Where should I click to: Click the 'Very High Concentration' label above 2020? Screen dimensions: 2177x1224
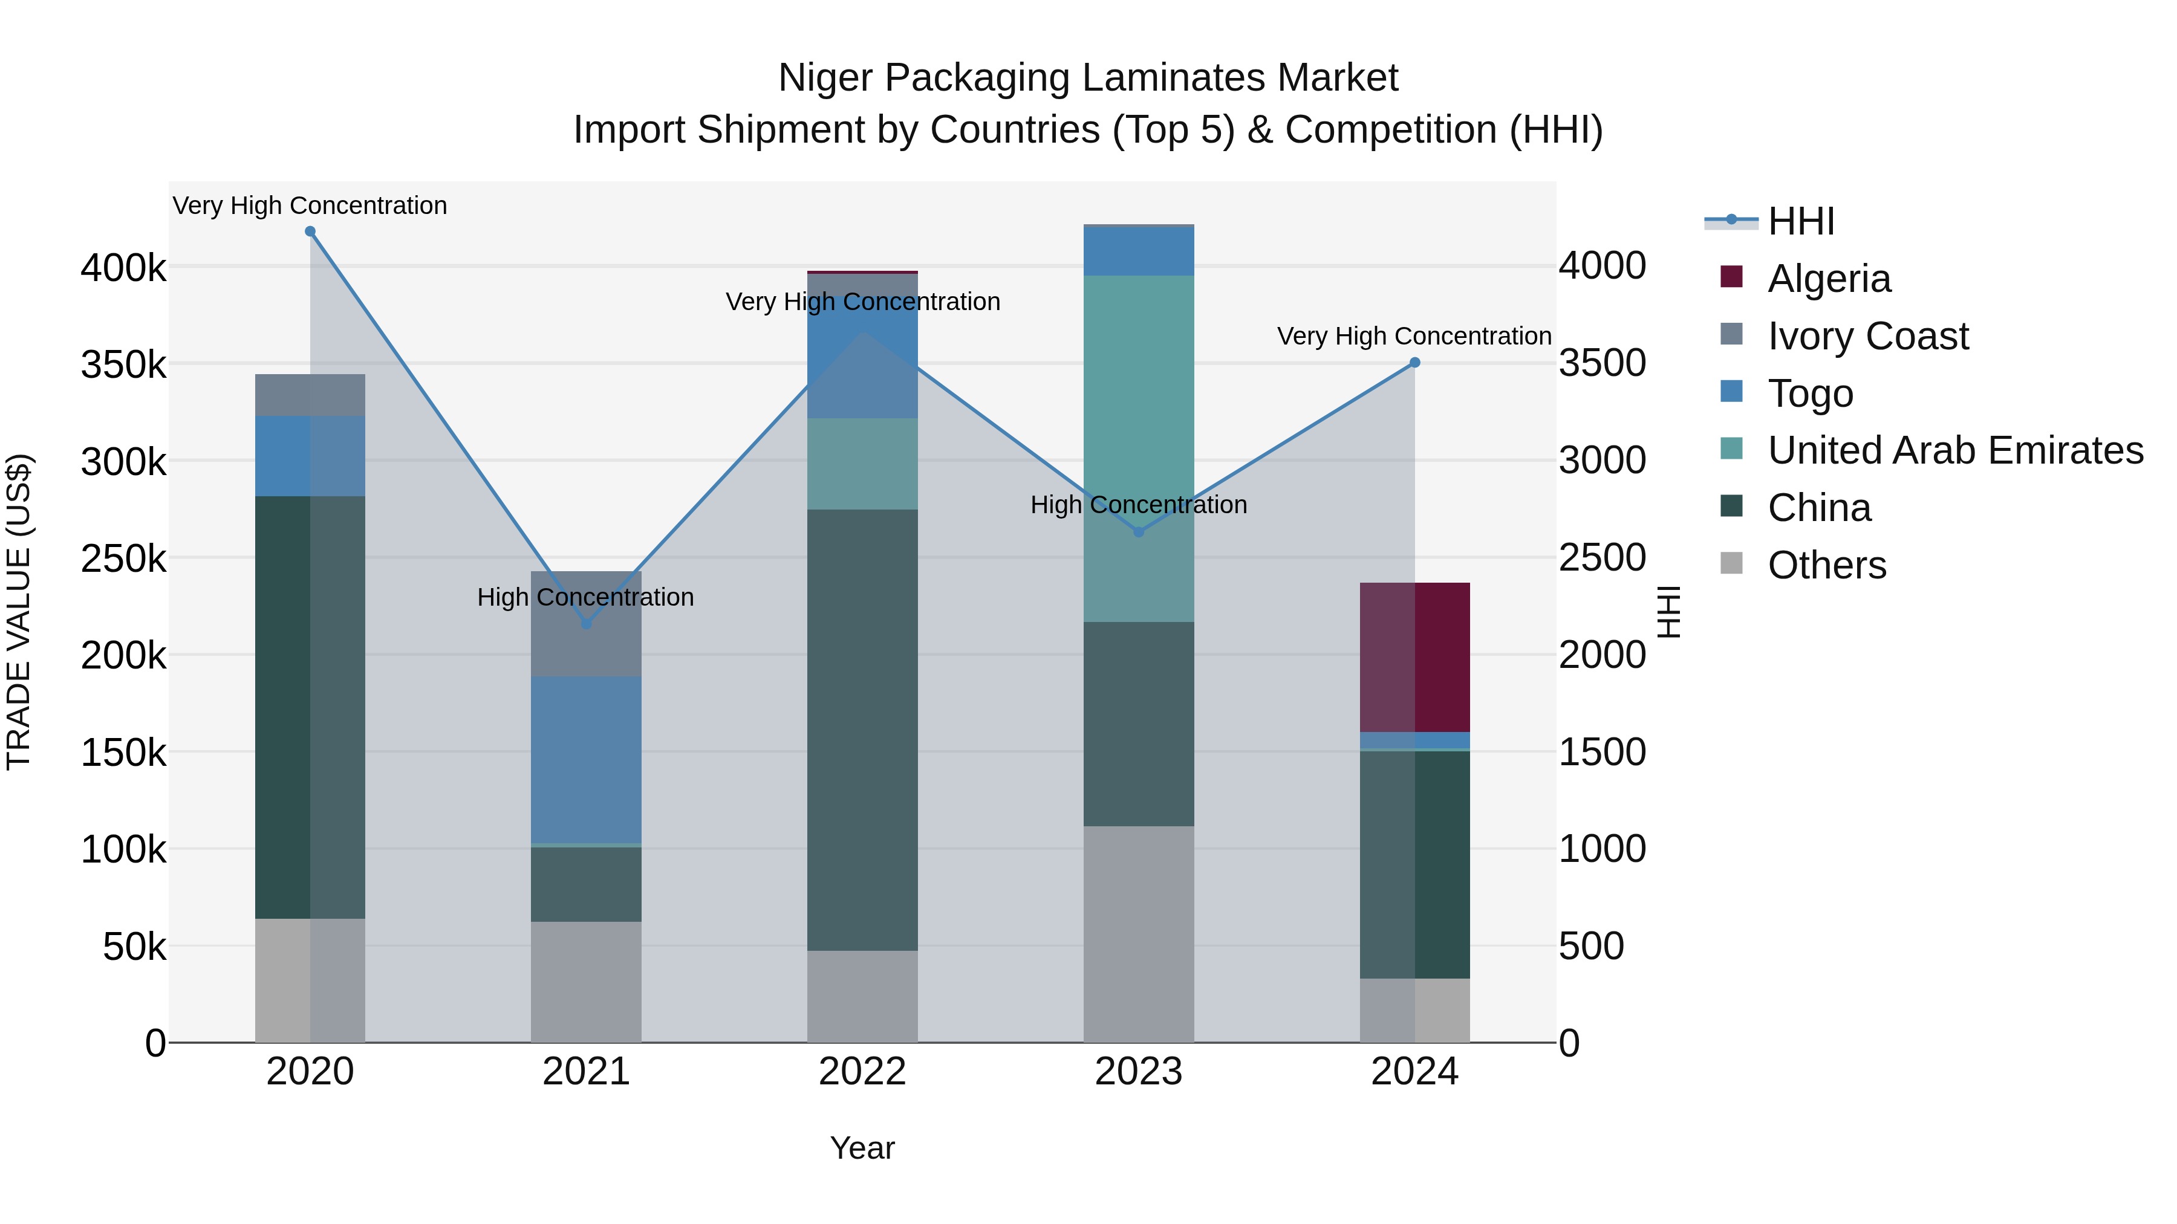click(310, 206)
